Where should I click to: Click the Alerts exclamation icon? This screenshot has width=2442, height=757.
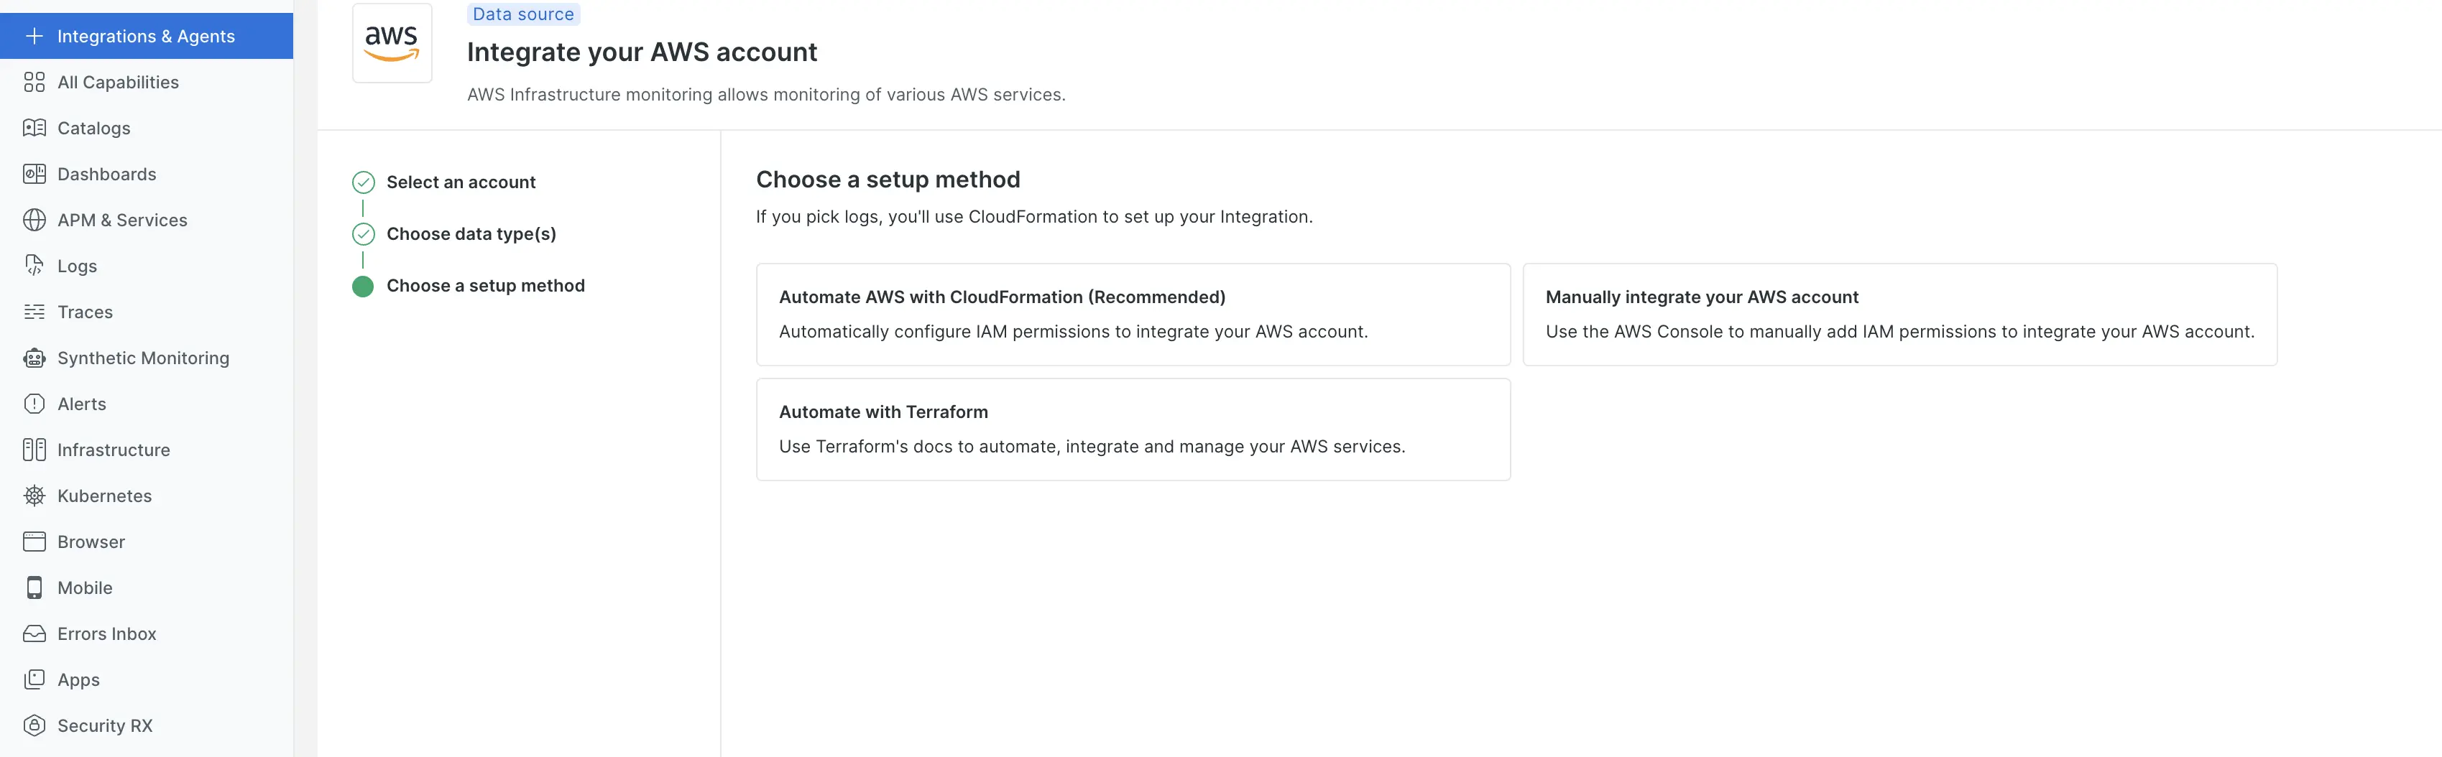[x=34, y=404]
